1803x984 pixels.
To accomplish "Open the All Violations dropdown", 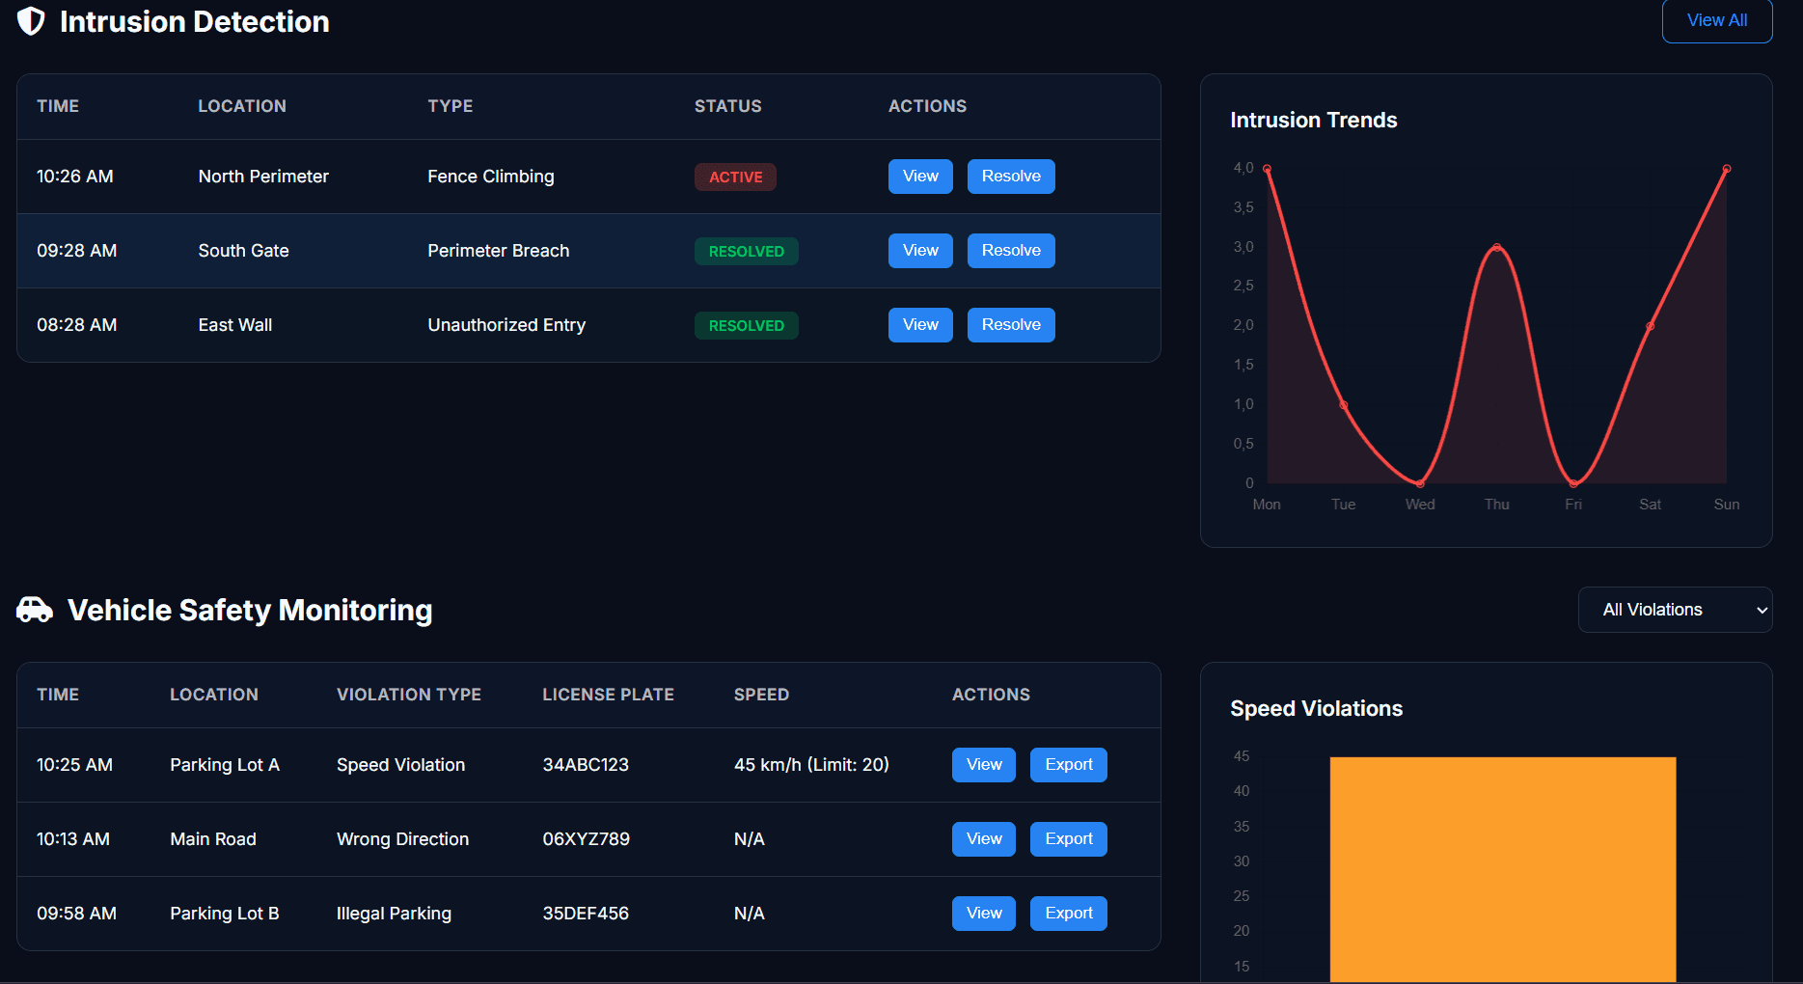I will pyautogui.click(x=1675, y=610).
